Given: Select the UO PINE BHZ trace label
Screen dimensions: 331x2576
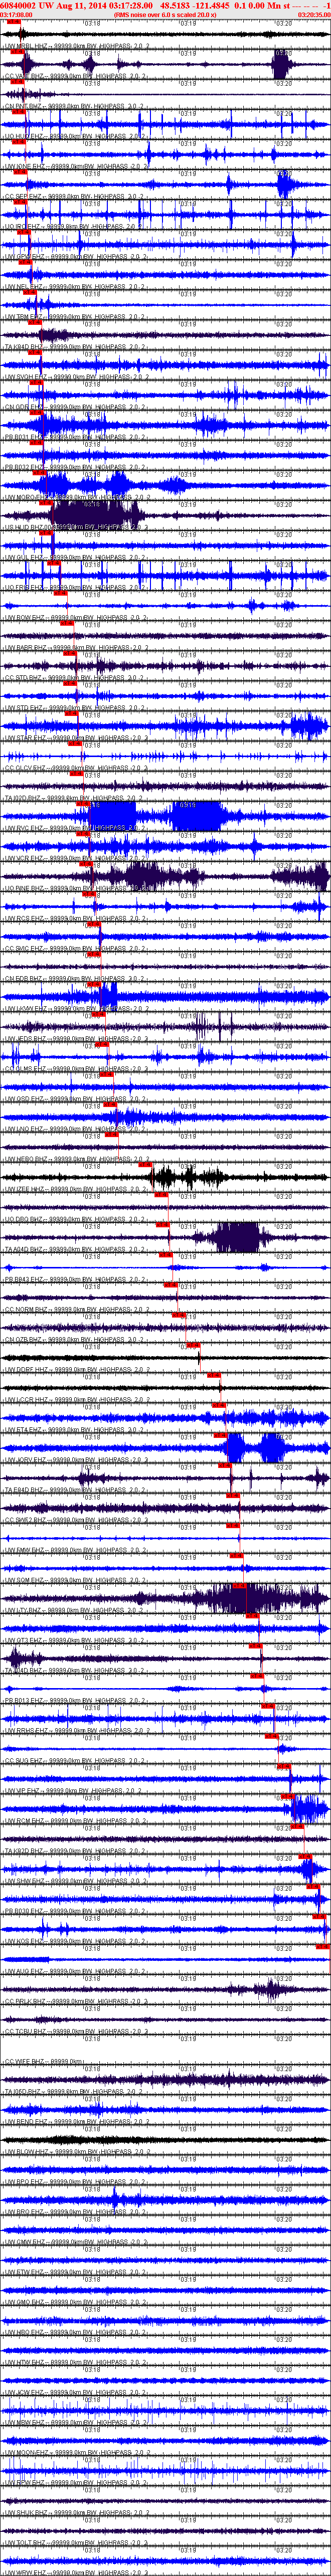Looking at the screenshot, I should [x=75, y=887].
